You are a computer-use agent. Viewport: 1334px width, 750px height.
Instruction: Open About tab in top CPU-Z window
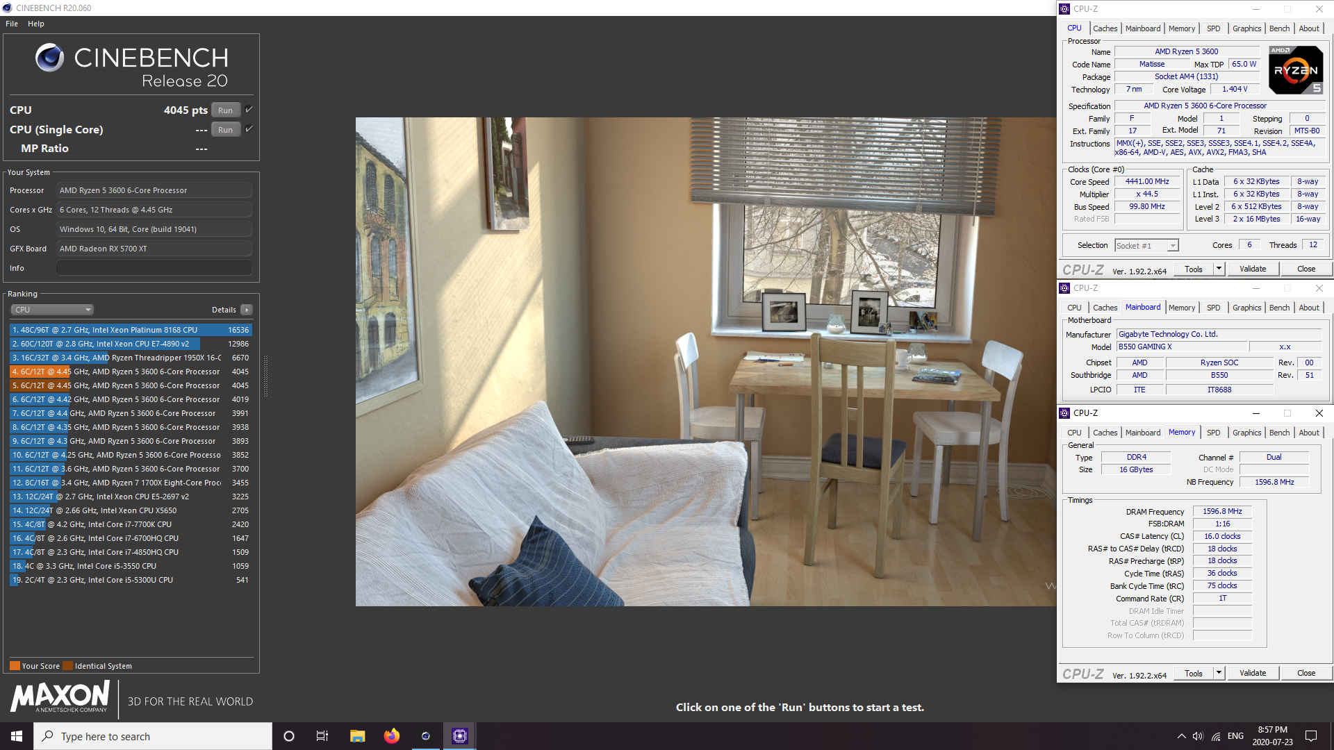click(x=1309, y=28)
